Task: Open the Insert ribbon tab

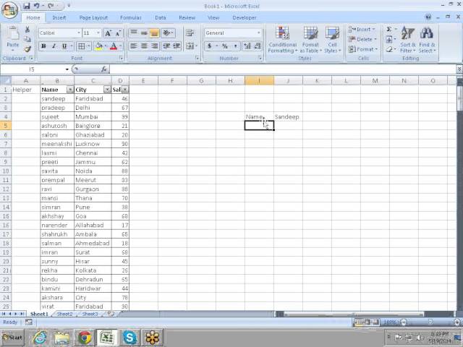Action: point(59,17)
